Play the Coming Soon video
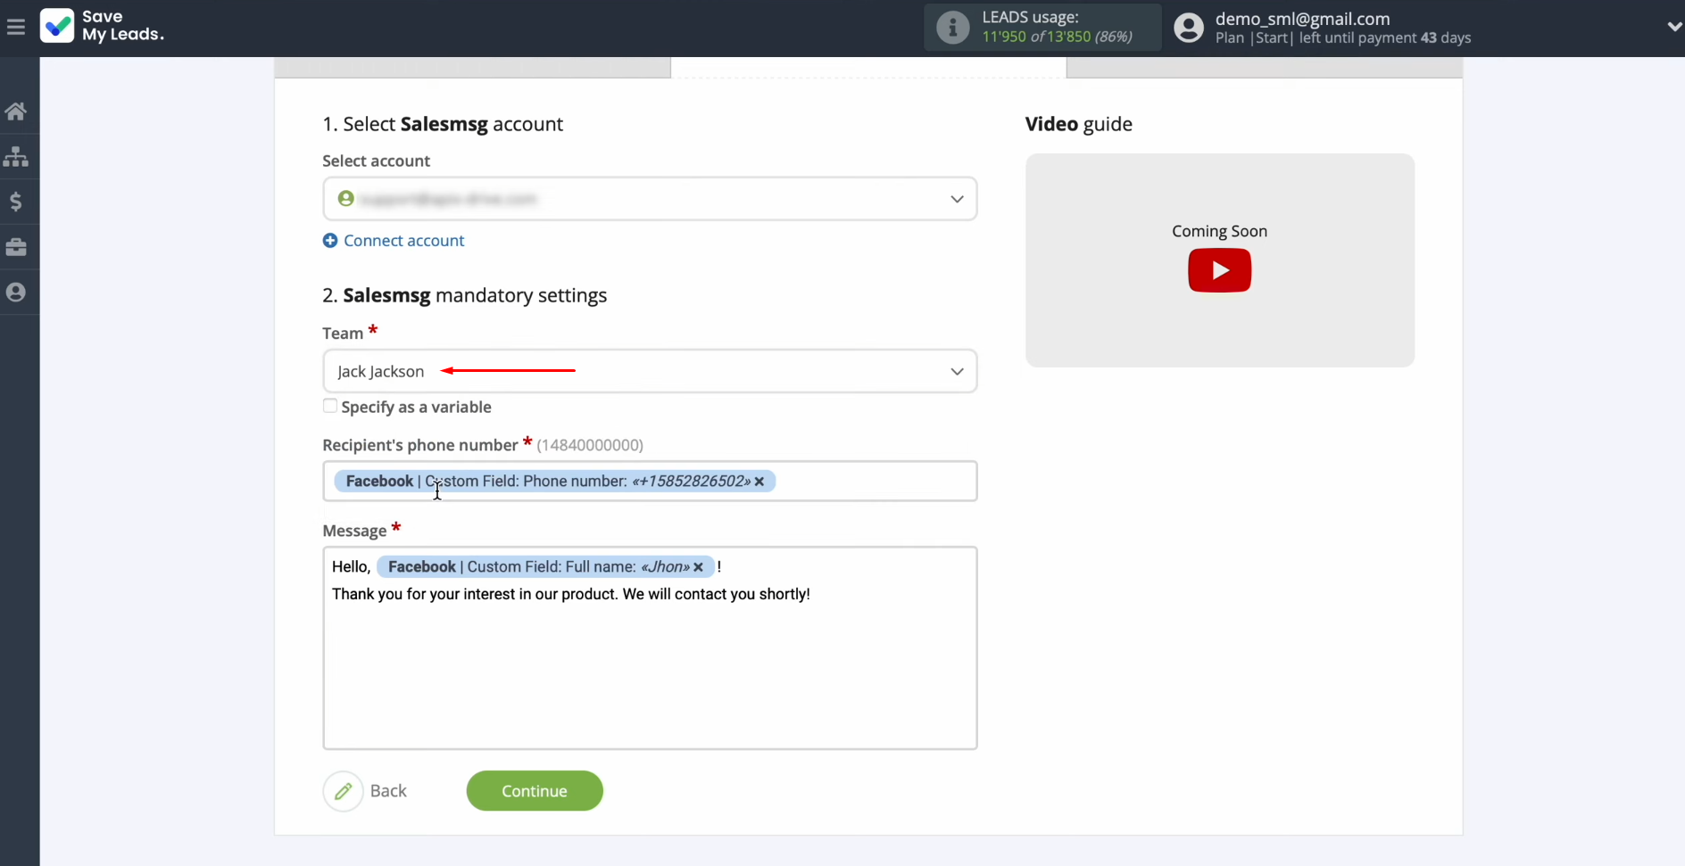Screen dimensions: 1685x866 pos(1219,270)
